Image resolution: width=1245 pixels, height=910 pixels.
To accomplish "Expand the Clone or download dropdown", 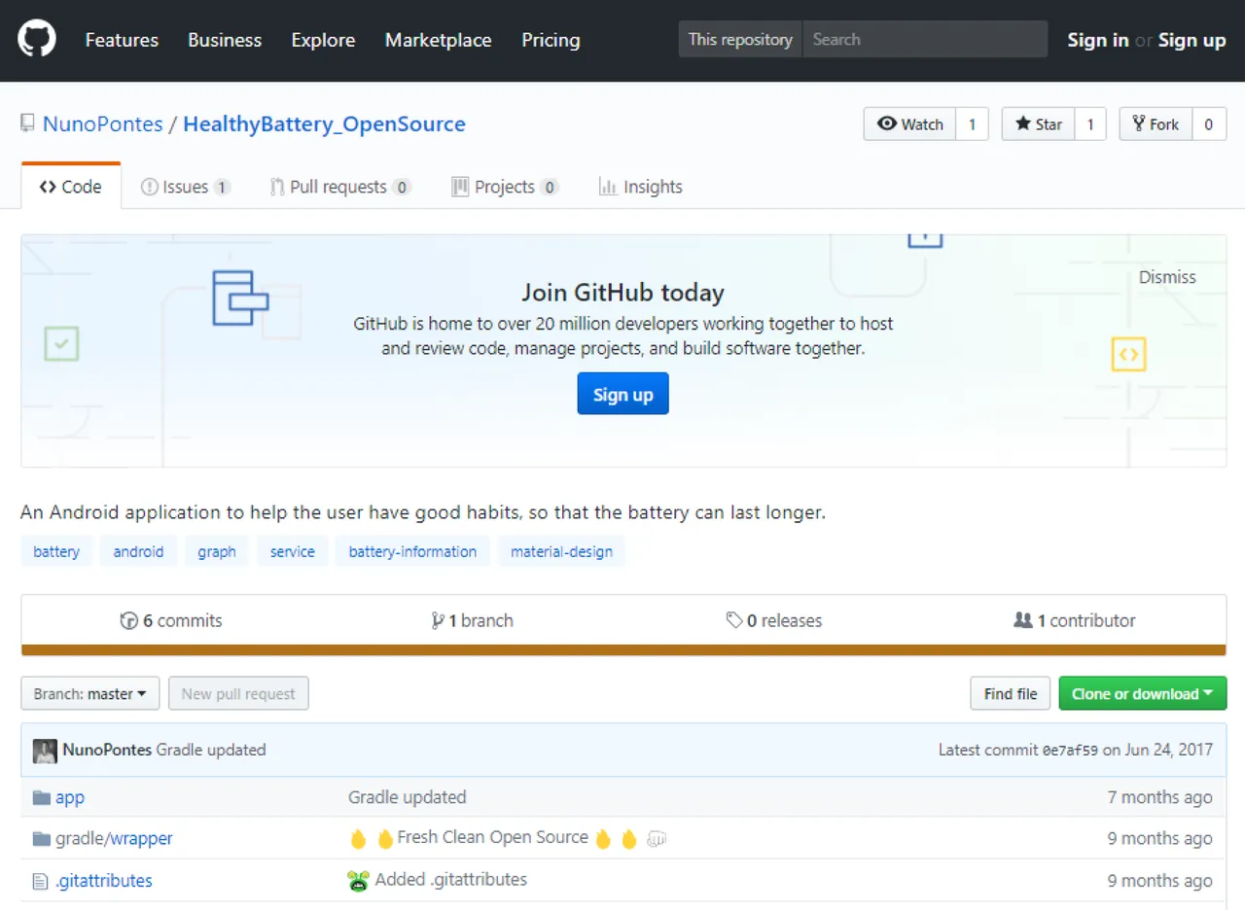I will (x=1143, y=693).
